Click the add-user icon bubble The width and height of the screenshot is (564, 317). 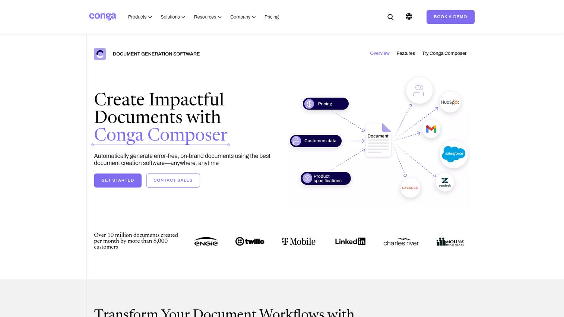(x=419, y=91)
